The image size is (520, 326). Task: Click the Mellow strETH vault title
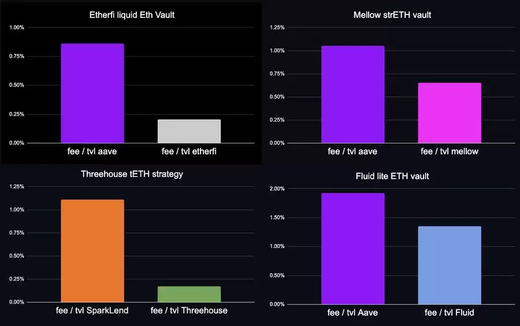pos(392,15)
